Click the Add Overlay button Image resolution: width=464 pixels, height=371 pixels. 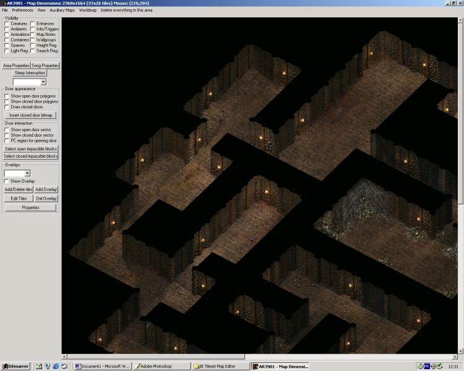pos(46,189)
